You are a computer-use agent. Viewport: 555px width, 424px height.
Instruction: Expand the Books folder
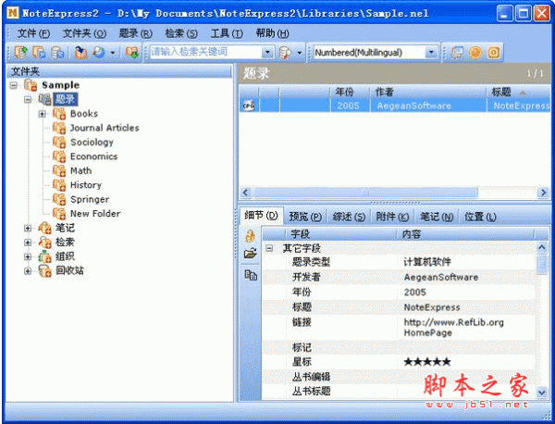43,114
